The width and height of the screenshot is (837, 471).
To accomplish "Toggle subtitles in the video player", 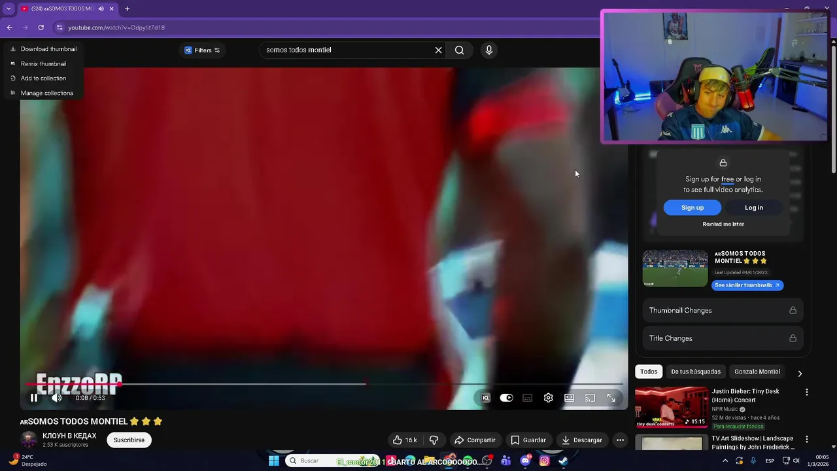I will 528,398.
